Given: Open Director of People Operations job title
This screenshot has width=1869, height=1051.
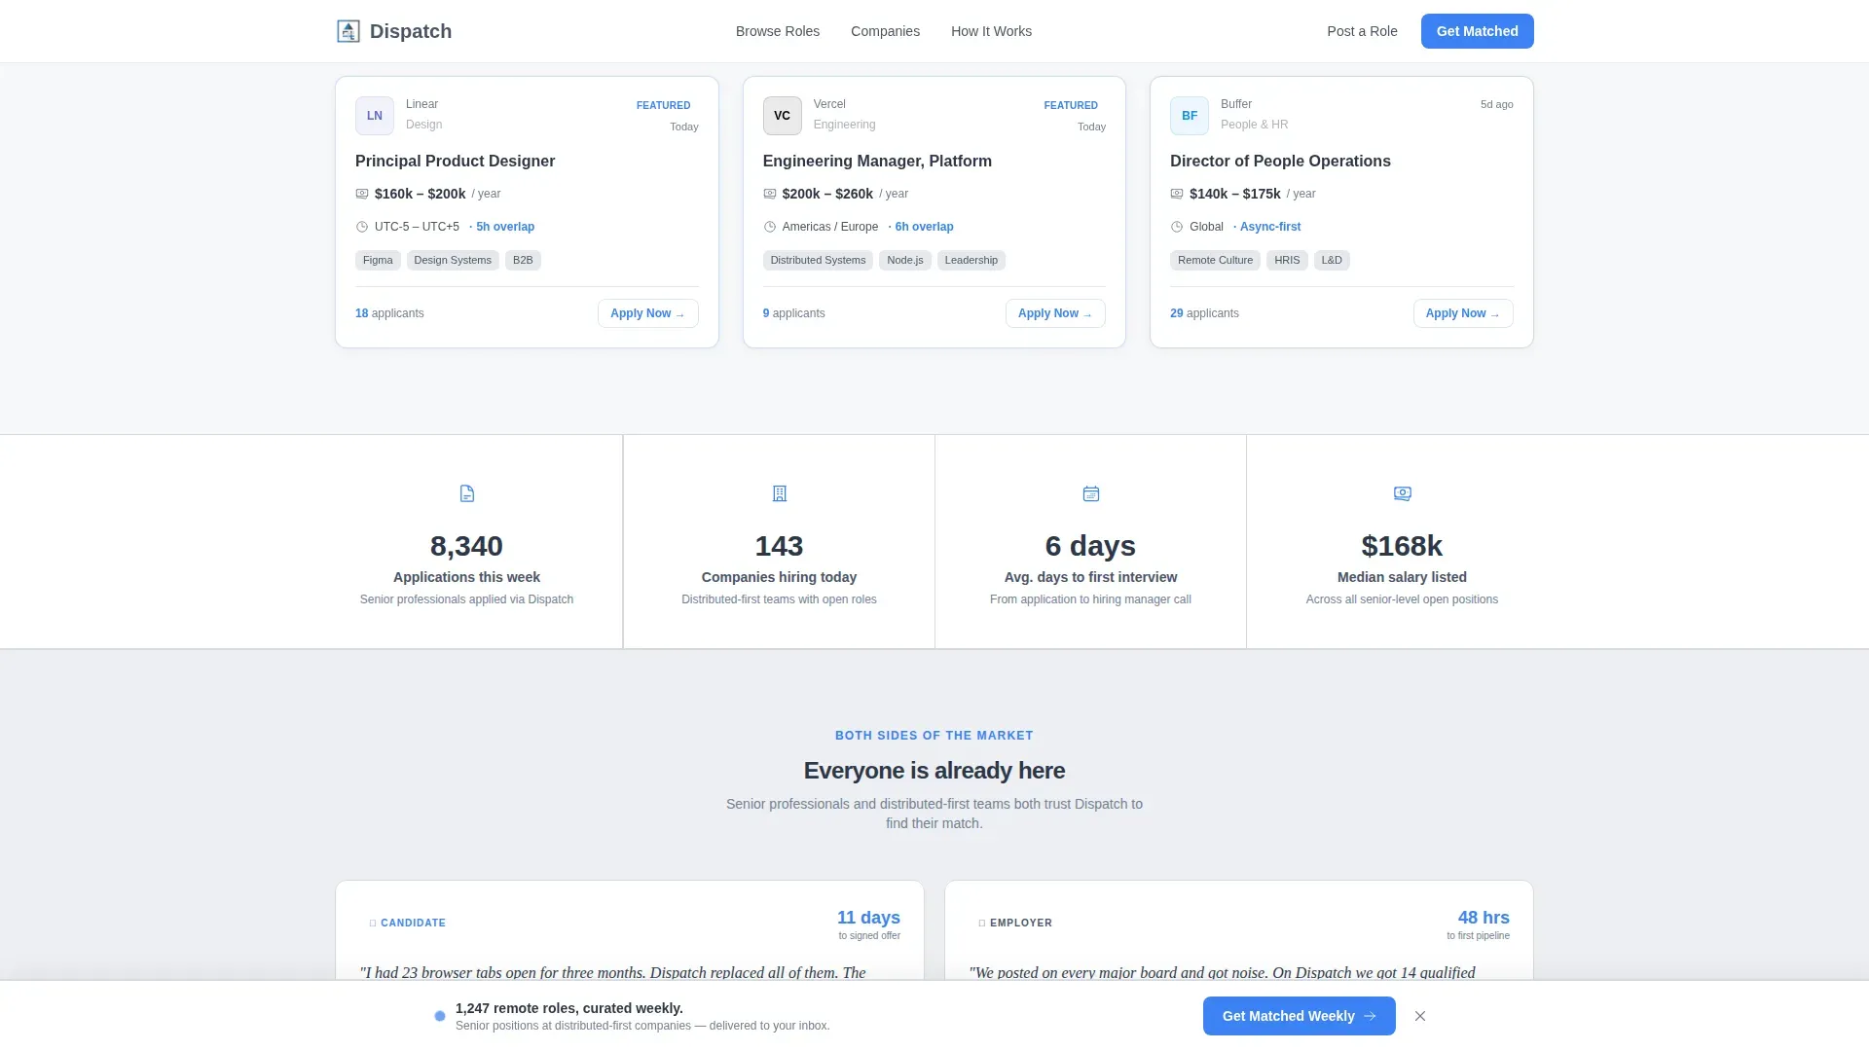Looking at the screenshot, I should [1280, 162].
